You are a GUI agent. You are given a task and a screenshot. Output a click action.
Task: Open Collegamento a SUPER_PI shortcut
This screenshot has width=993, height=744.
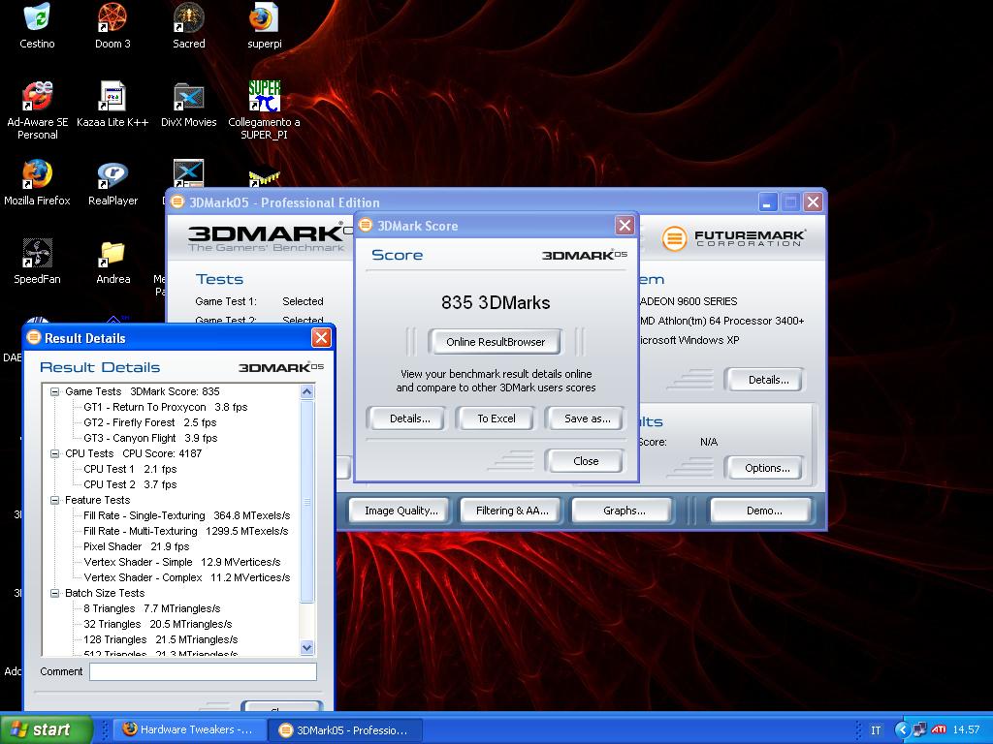[264, 110]
